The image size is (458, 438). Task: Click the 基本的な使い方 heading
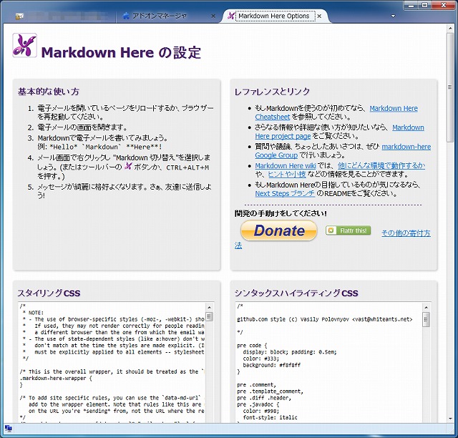(x=48, y=92)
